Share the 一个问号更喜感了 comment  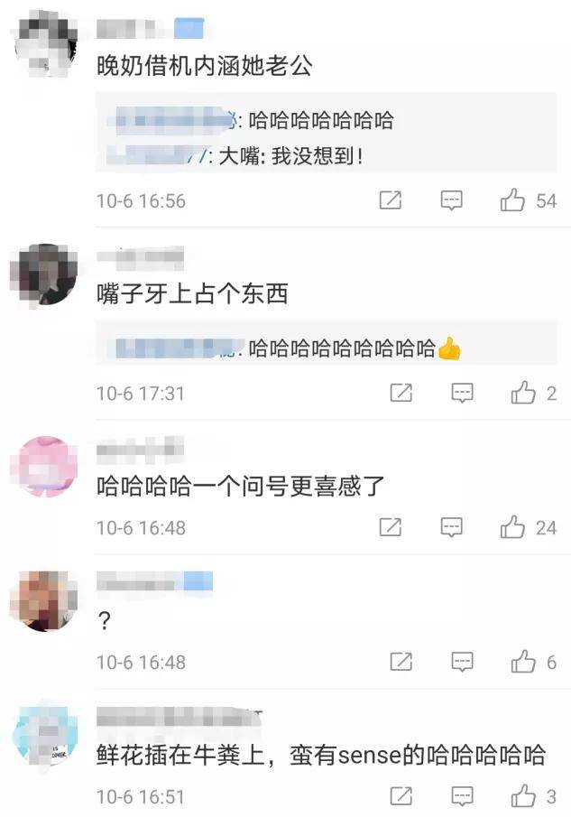391,527
